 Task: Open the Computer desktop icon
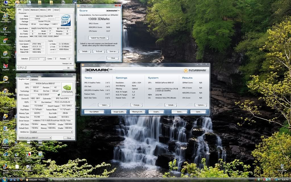(x=6, y=3)
